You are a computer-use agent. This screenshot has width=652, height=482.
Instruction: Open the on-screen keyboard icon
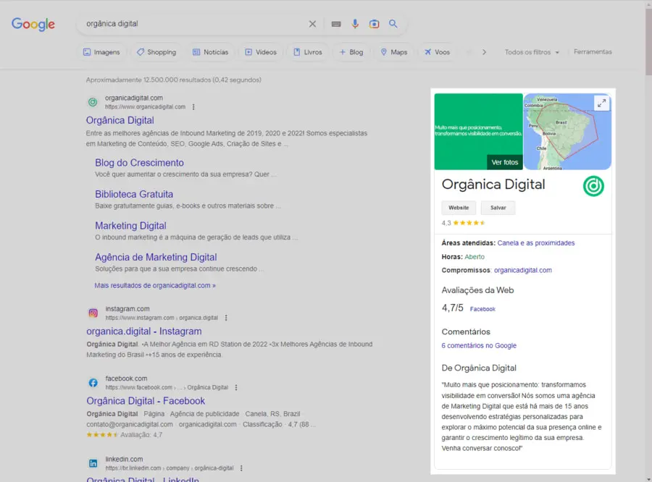pos(335,23)
